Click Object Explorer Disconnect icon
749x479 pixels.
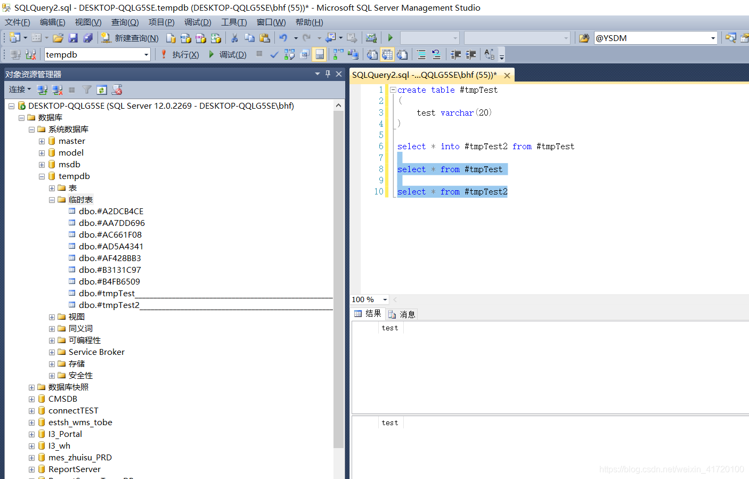[58, 90]
